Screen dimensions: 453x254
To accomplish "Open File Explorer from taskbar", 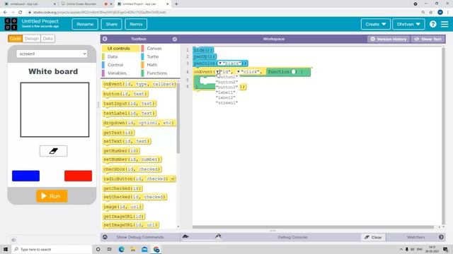I will [133, 249].
